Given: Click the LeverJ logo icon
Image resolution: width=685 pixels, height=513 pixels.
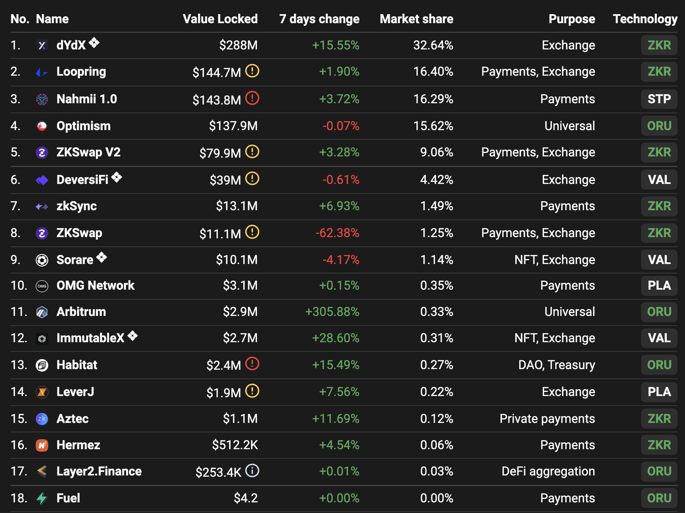Looking at the screenshot, I should (42, 392).
